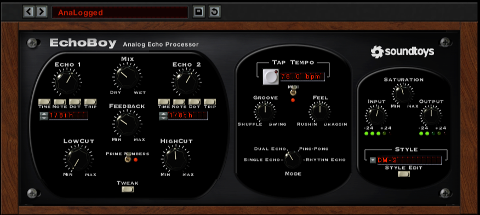This screenshot has height=215, width=480.
Task: Load the next preset with right arrow
Action: 41,12
